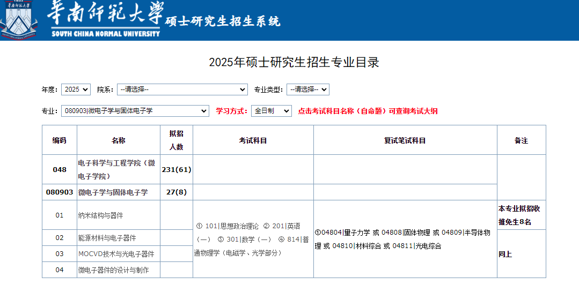
Task: Click the 复试笔试科目 column header
Action: pos(405,140)
